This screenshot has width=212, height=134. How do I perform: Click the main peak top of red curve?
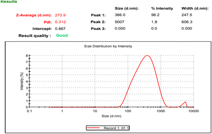(147, 56)
